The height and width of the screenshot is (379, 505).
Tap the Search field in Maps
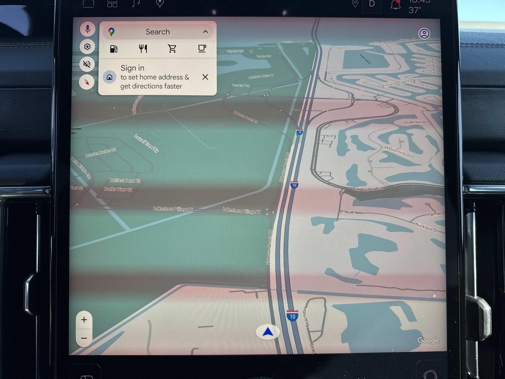point(157,32)
